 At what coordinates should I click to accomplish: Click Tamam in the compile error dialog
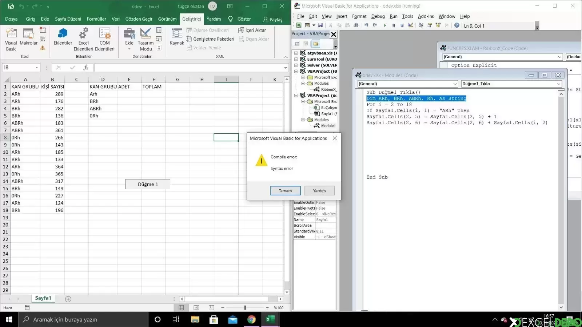coord(286,191)
